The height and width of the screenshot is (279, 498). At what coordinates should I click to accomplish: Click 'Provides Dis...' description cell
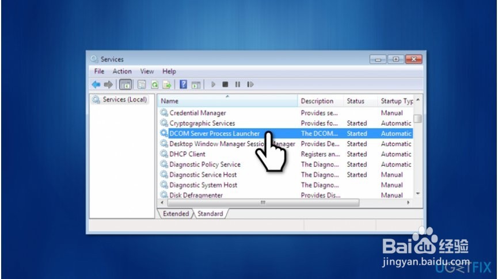[x=321, y=195]
